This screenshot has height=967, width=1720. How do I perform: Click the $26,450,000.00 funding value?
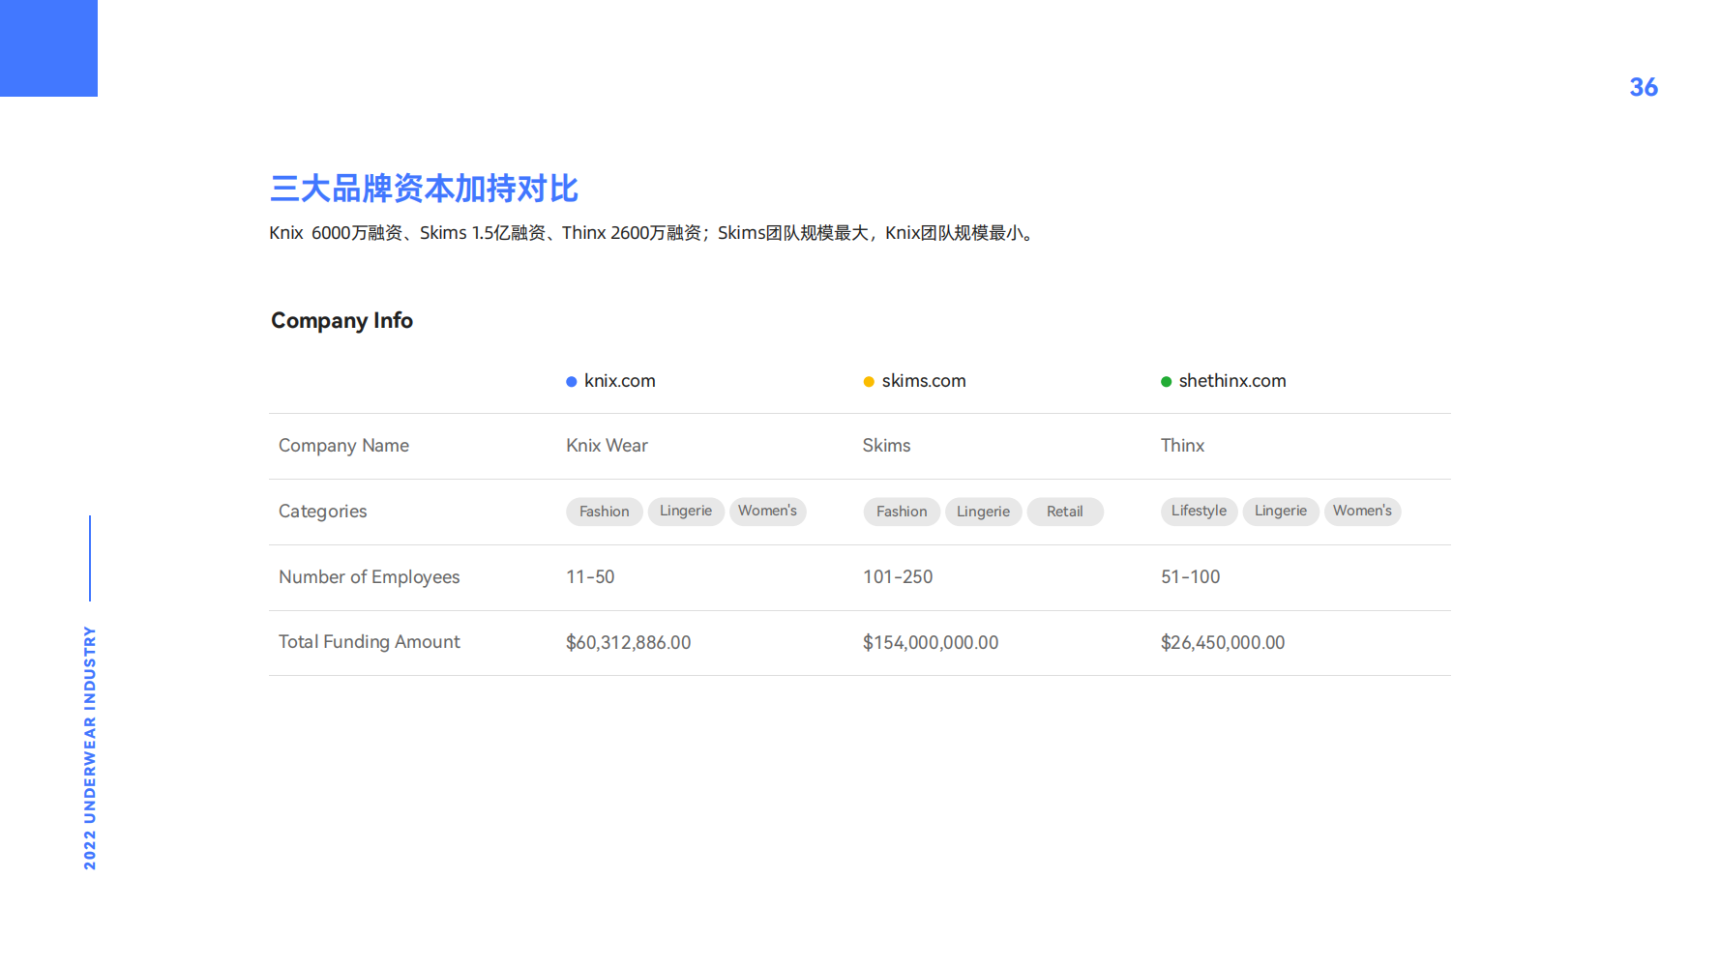1223,643
